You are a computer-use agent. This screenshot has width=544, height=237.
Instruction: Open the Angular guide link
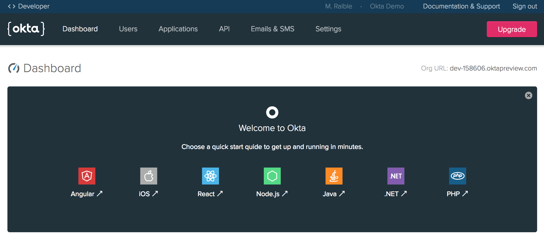point(87,194)
